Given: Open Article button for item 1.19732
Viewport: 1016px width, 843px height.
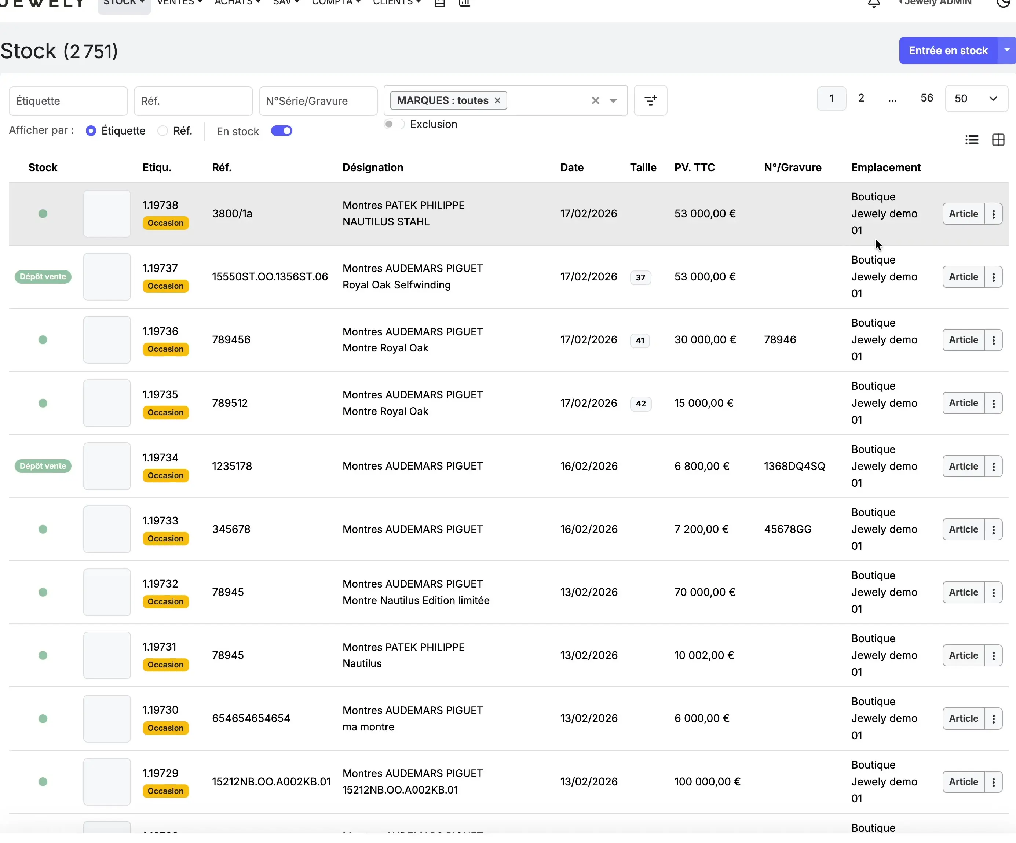Looking at the screenshot, I should tap(963, 593).
